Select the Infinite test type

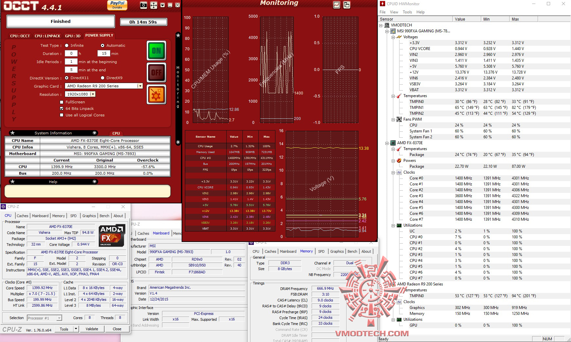point(67,45)
